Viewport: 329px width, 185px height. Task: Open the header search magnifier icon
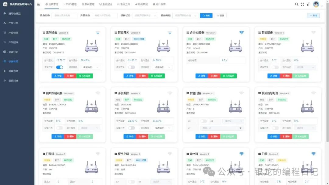(x=296, y=4)
